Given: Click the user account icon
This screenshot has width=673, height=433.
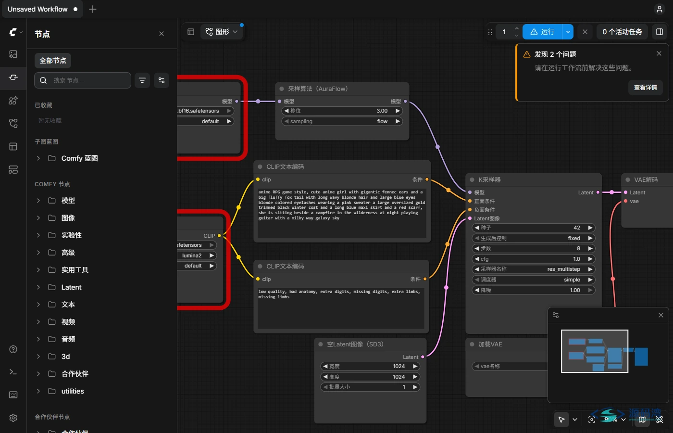Looking at the screenshot, I should [660, 9].
